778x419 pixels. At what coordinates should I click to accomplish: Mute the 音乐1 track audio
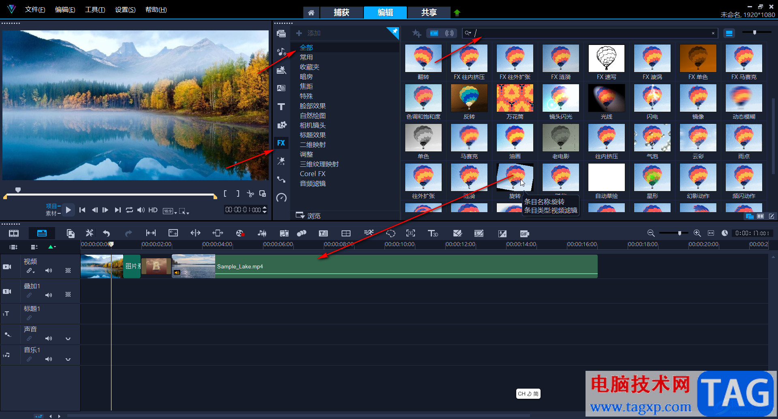click(49, 359)
